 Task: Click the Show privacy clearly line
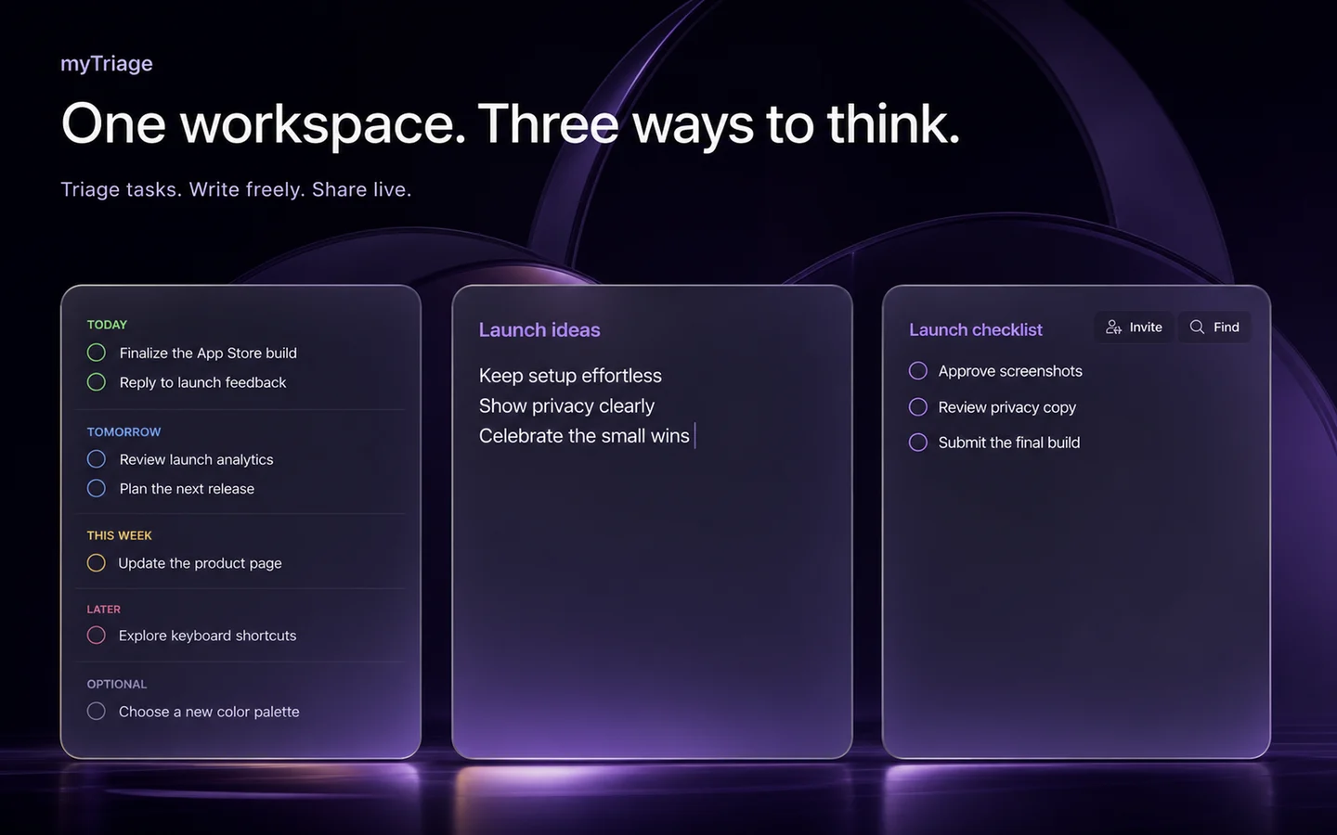coord(566,406)
